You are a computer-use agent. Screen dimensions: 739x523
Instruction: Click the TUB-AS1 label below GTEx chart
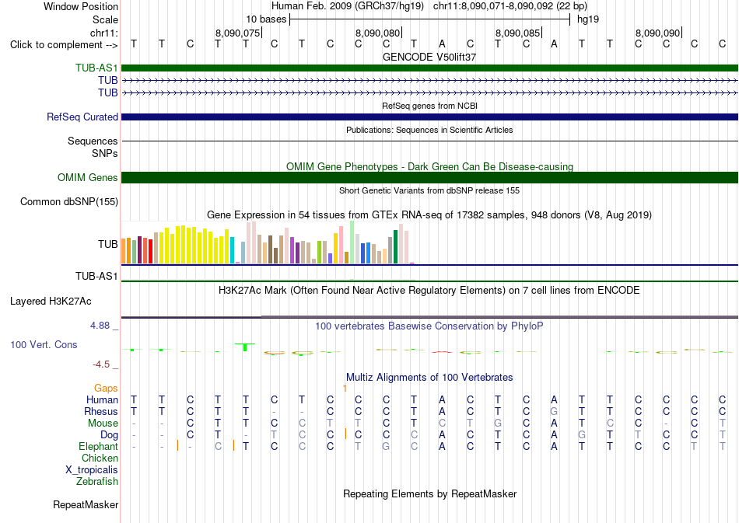(96, 277)
